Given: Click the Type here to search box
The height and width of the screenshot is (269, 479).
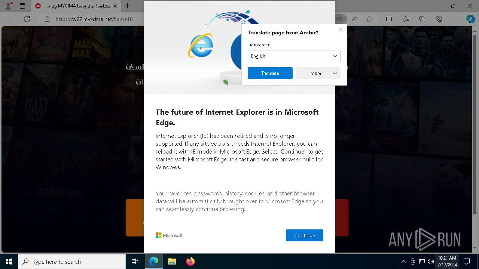Looking at the screenshot, I should tap(72, 262).
